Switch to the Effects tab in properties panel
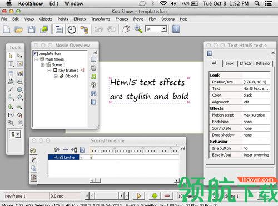278x206 pixels. click(x=246, y=63)
